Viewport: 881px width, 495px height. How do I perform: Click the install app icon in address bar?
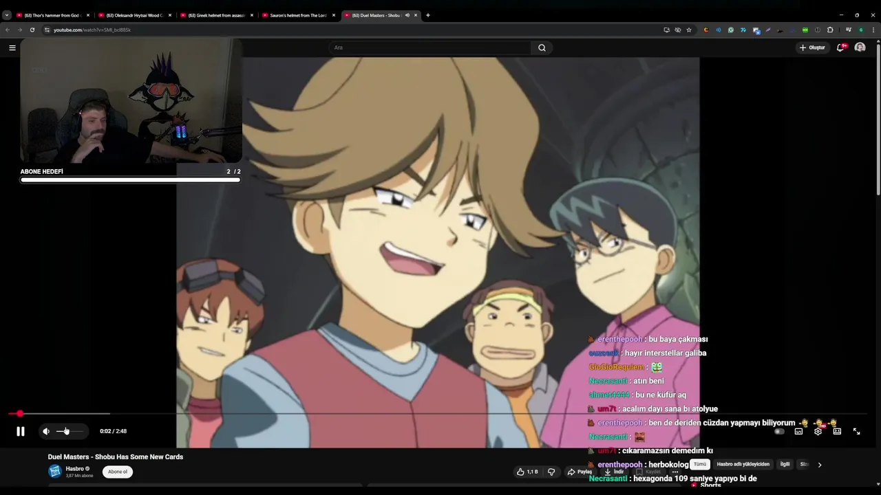point(666,30)
